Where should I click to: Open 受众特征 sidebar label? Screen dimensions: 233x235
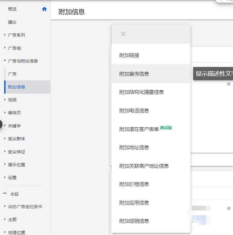pyautogui.click(x=16, y=152)
